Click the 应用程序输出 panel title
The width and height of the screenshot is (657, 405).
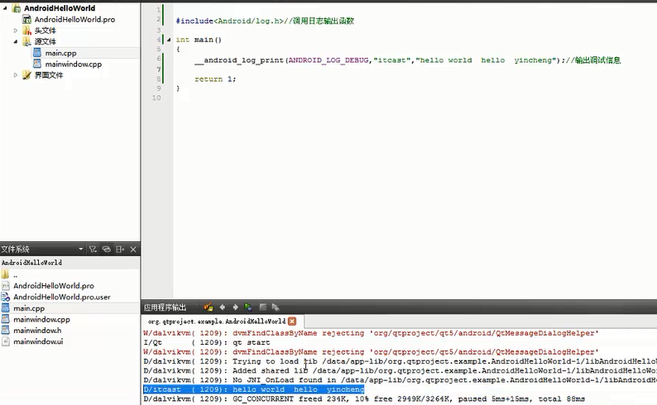pyautogui.click(x=165, y=307)
